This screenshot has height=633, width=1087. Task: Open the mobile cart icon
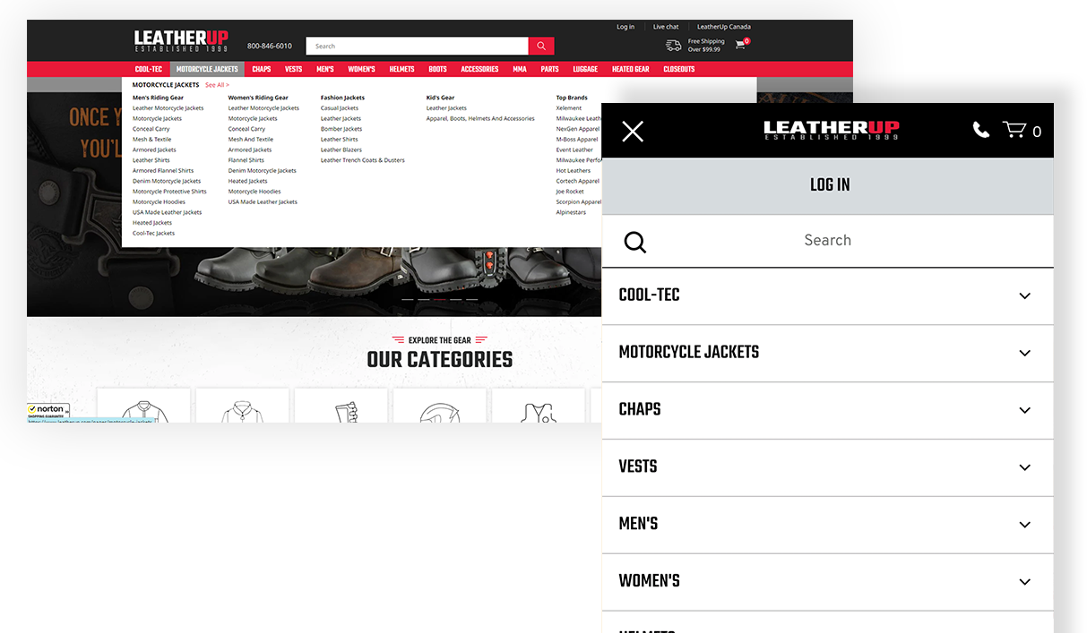click(1014, 130)
